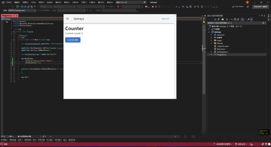Adjust the 91% editor zoom control
The height and width of the screenshot is (147, 271).
3,136
